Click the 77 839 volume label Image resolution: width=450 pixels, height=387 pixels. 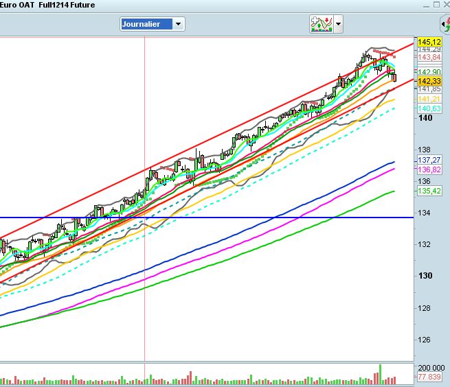pos(429,377)
